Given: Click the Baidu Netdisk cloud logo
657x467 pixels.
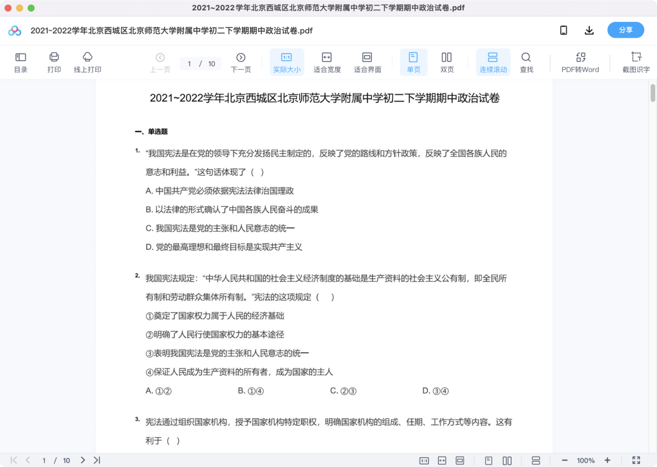Looking at the screenshot, I should tap(15, 30).
